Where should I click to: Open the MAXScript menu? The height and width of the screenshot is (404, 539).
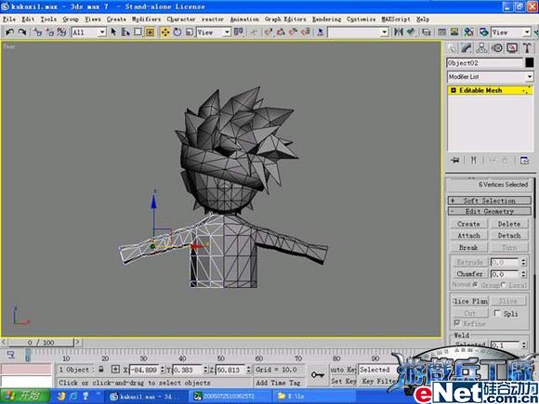tap(396, 20)
